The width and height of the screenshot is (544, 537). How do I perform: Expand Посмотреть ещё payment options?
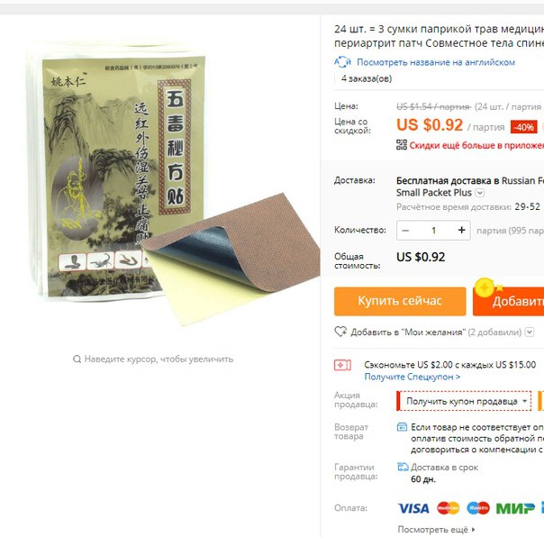coord(436,530)
